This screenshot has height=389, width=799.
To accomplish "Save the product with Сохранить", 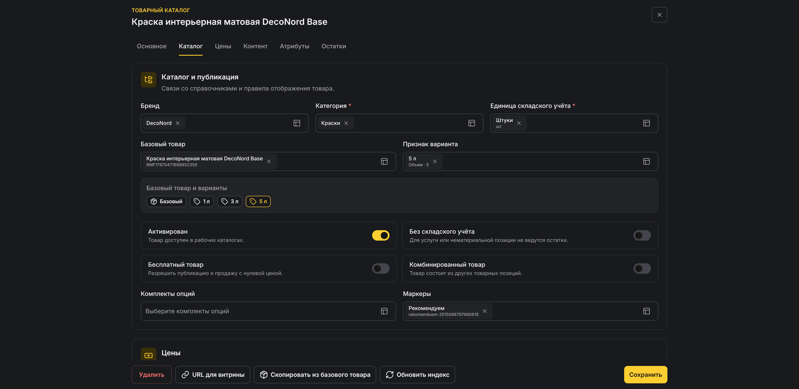I will [x=645, y=375].
